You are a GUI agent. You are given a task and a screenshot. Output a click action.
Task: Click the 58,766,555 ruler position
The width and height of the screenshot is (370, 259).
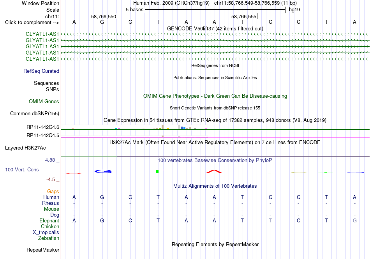[244, 16]
